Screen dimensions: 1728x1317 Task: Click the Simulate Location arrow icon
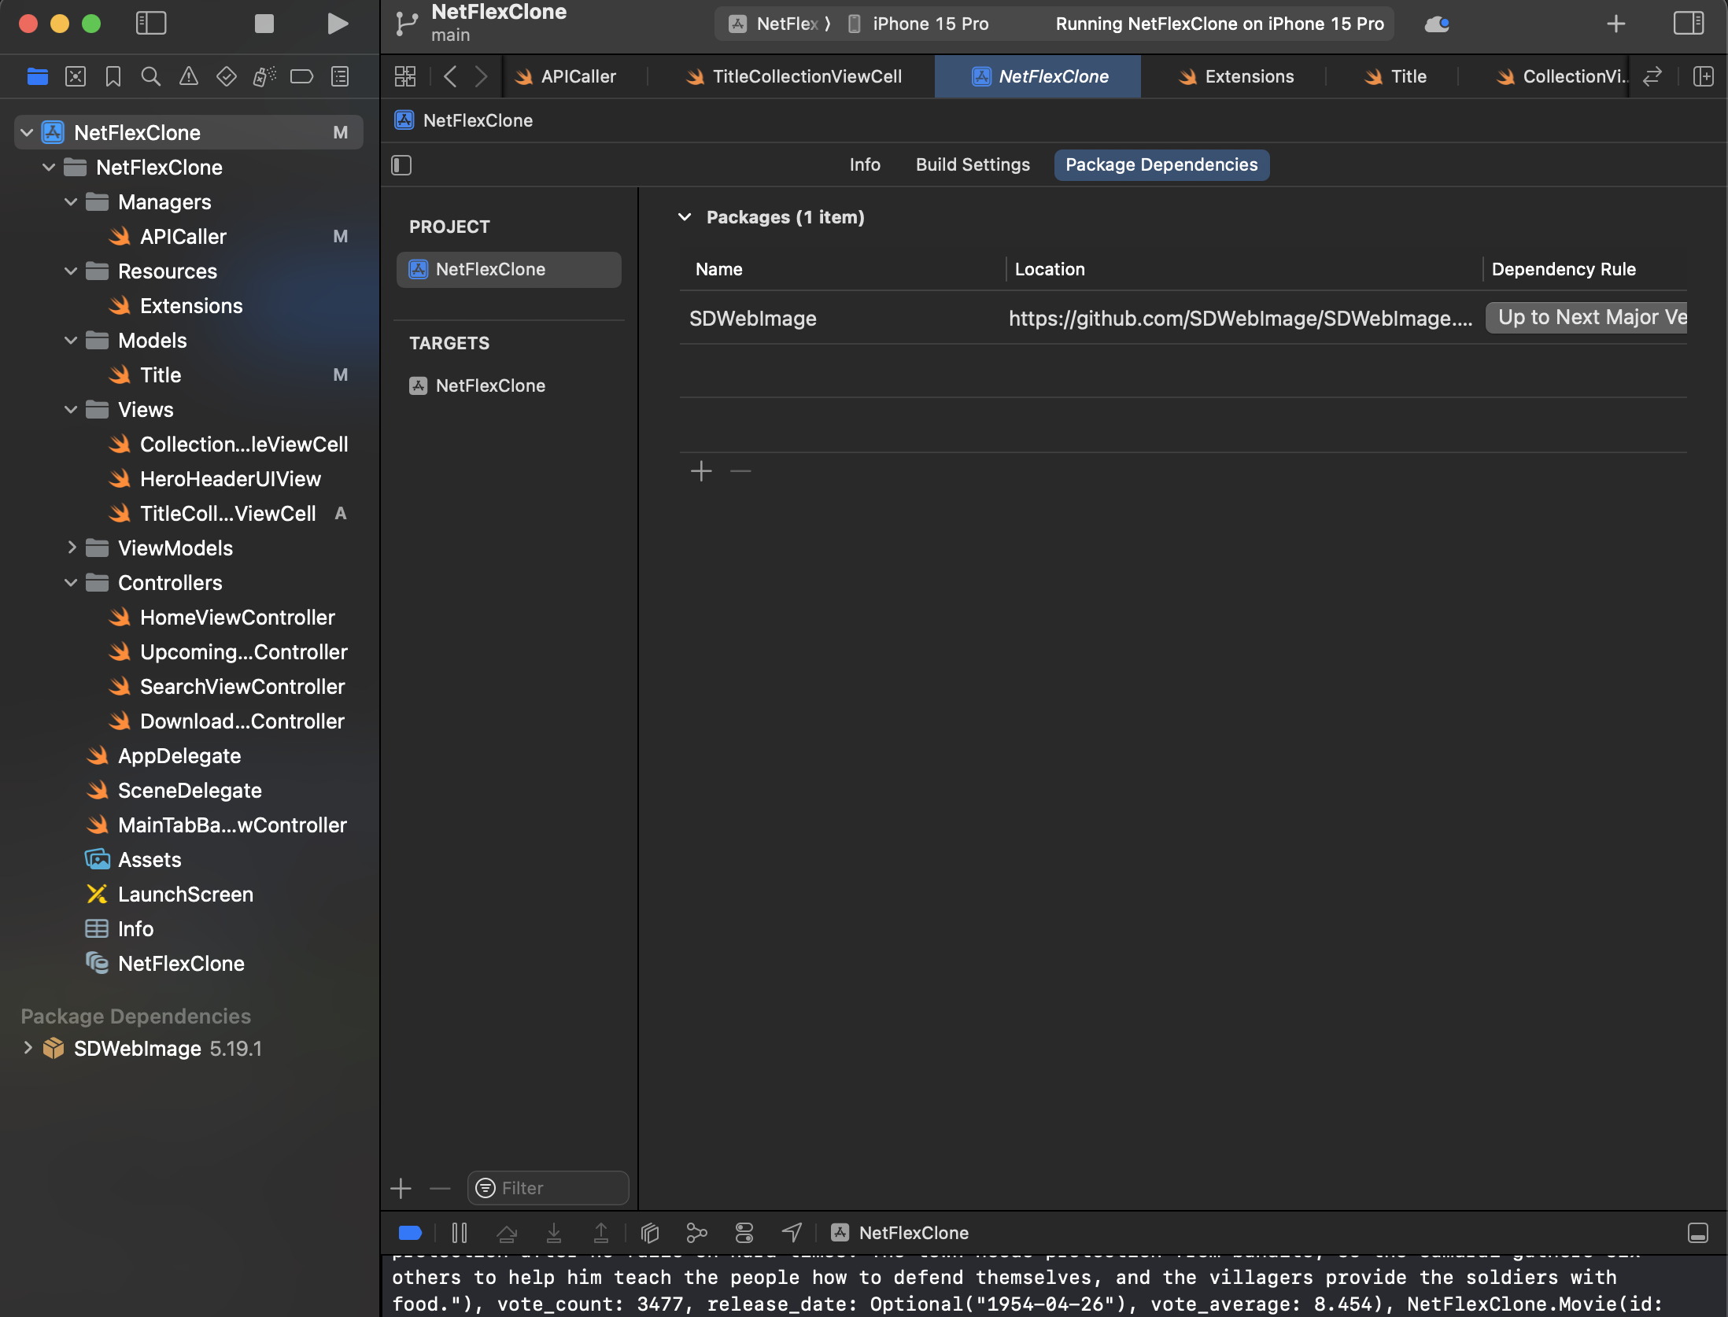[792, 1233]
